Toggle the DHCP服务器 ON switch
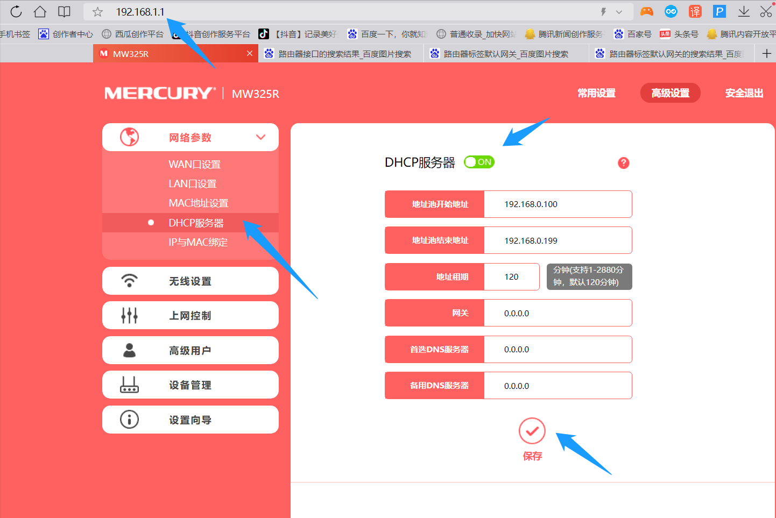The height and width of the screenshot is (518, 776). tap(479, 162)
